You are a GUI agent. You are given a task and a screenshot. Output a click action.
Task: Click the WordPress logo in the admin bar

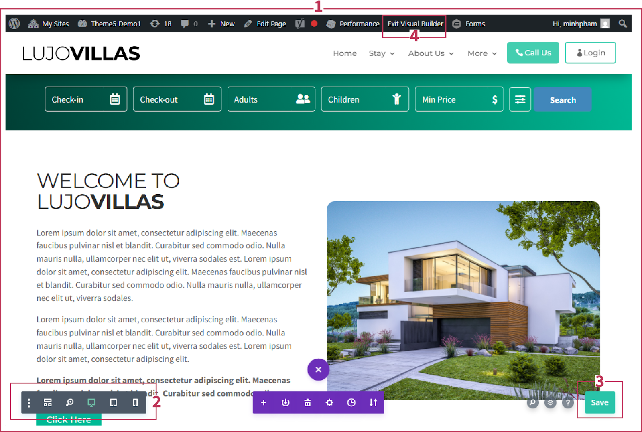coord(14,24)
